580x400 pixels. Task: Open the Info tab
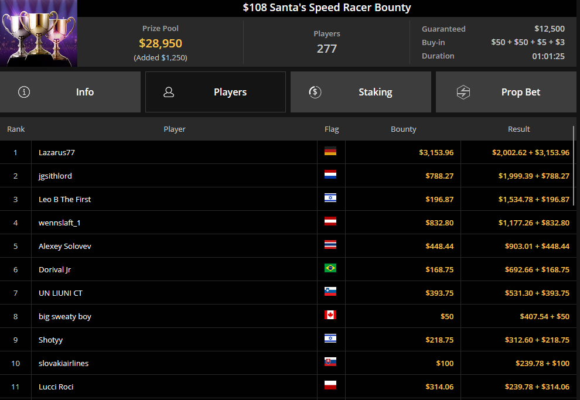coord(70,92)
